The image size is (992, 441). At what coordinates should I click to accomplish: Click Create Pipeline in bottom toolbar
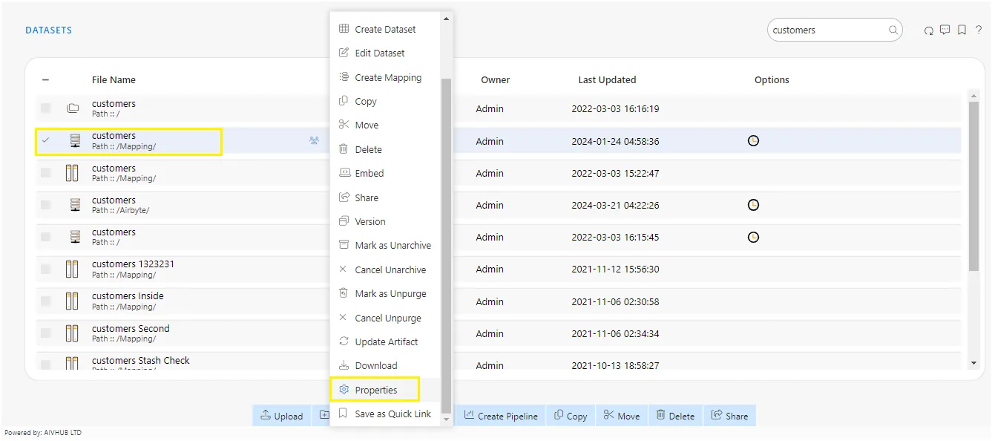click(x=501, y=416)
